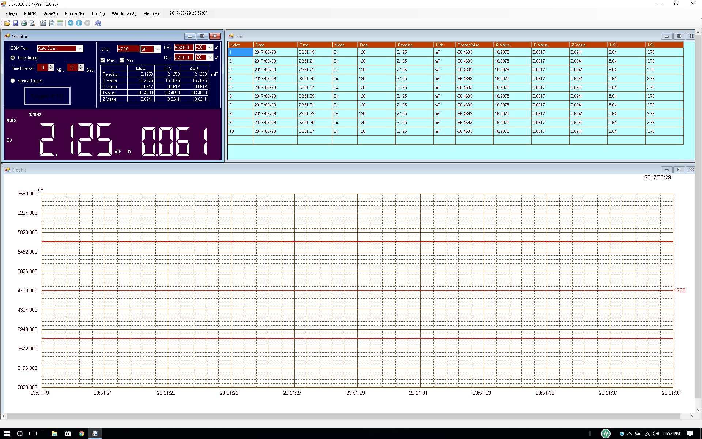
Task: Open print preview magnifier icon
Action: coord(33,23)
